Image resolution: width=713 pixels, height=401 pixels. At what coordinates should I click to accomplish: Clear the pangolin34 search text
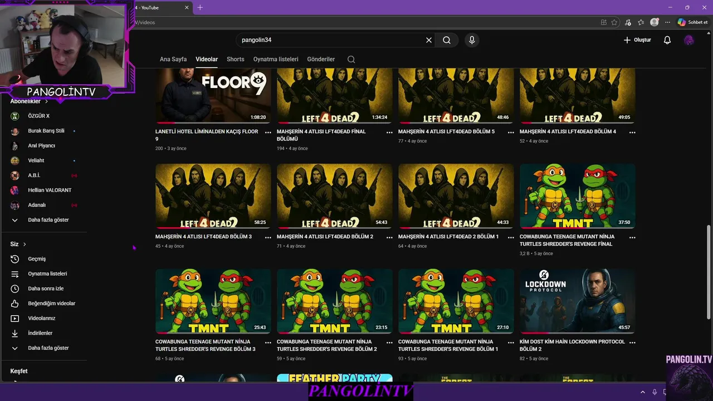point(429,40)
